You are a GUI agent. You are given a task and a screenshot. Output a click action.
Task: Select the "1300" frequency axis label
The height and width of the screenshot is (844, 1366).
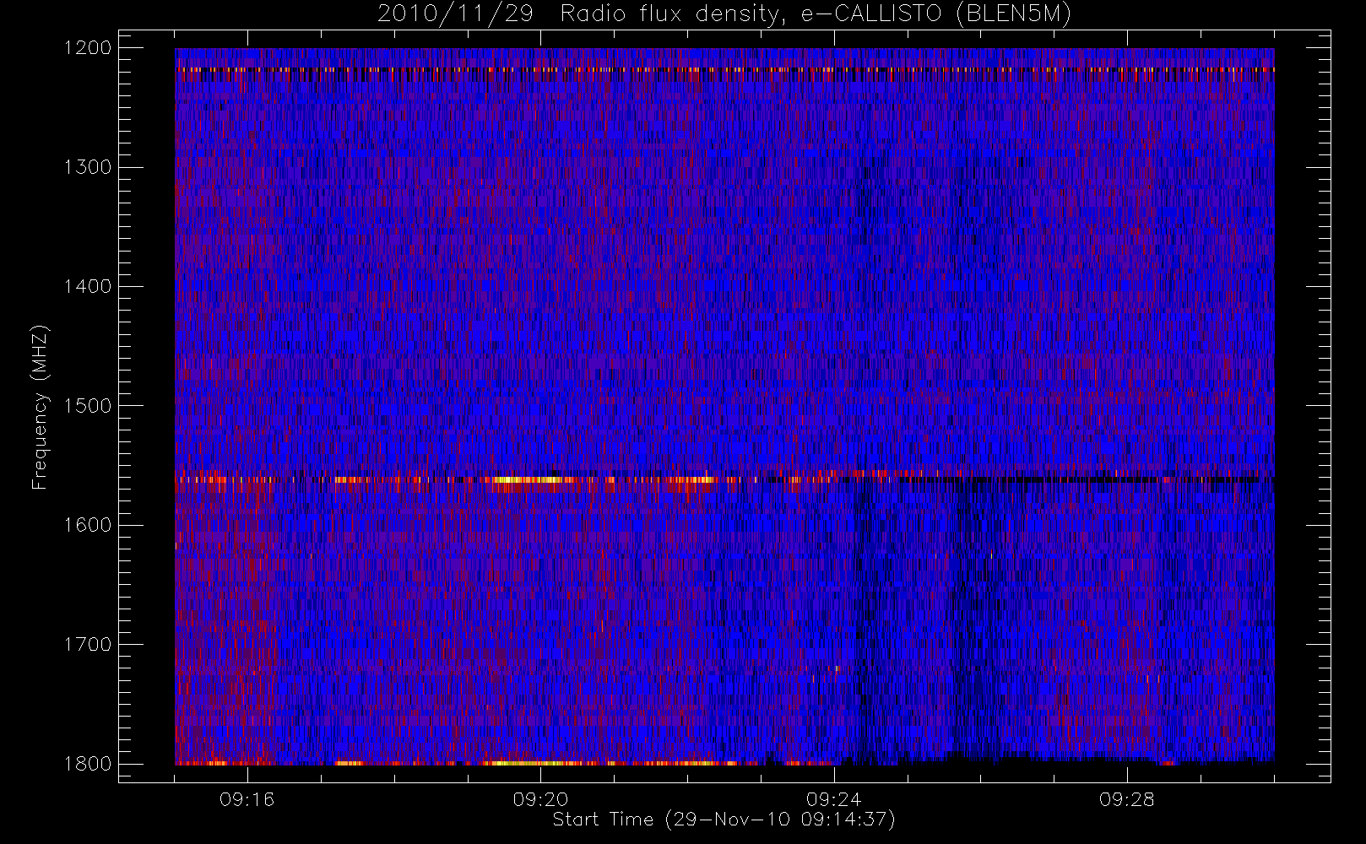88,167
